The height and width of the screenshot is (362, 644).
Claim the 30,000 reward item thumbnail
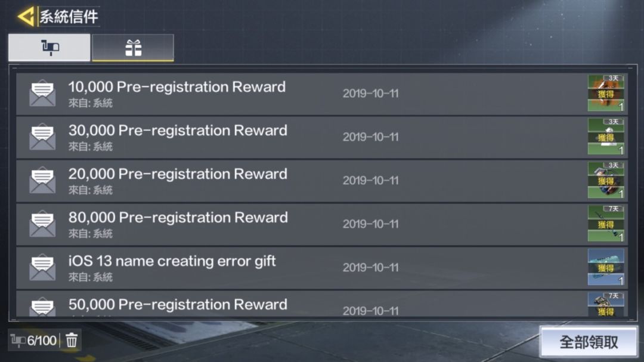pyautogui.click(x=606, y=137)
